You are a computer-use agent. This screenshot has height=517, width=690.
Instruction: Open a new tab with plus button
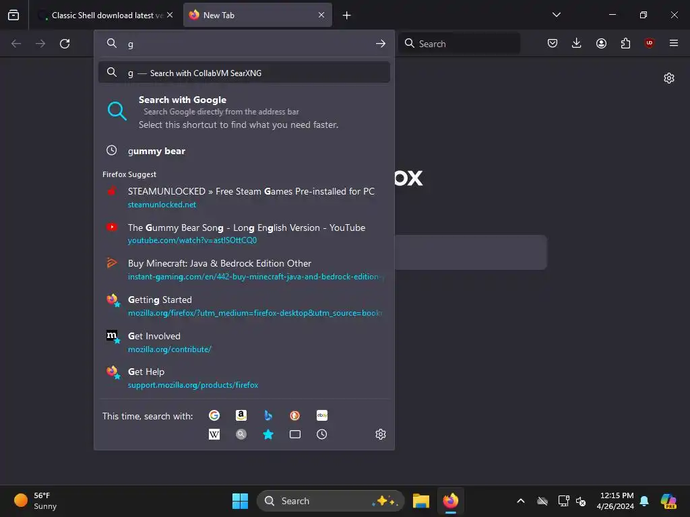coord(347,15)
